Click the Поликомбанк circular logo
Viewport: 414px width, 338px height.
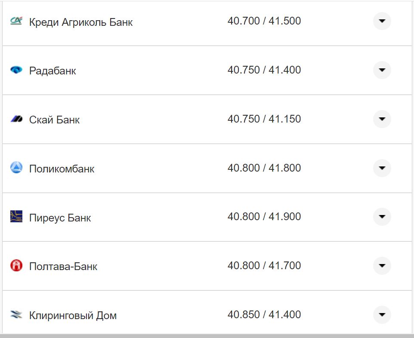(16, 168)
